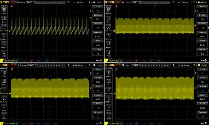Choose -Width icon in top-right scope capture
The image size is (209, 125).
[109, 52]
